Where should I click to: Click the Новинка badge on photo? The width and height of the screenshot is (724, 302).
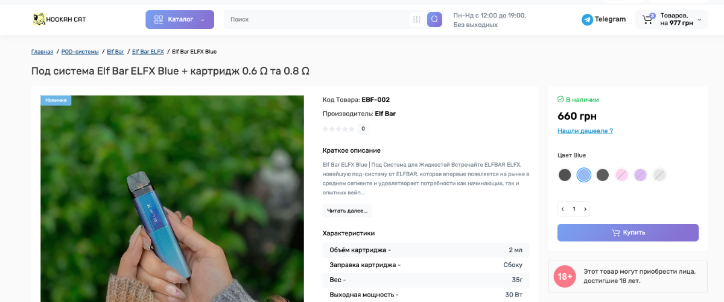(x=56, y=100)
